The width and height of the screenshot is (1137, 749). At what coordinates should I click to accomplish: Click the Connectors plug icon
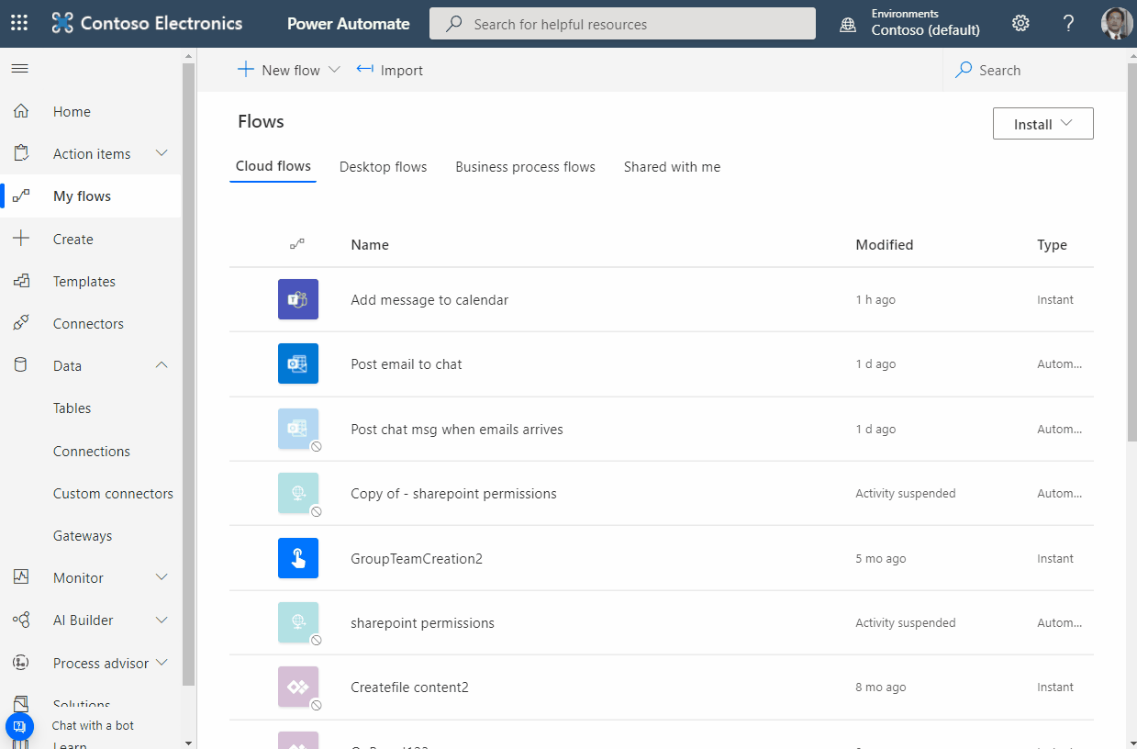tap(21, 323)
